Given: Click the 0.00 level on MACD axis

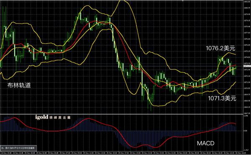Looking at the screenshot, I should pos(246,131).
